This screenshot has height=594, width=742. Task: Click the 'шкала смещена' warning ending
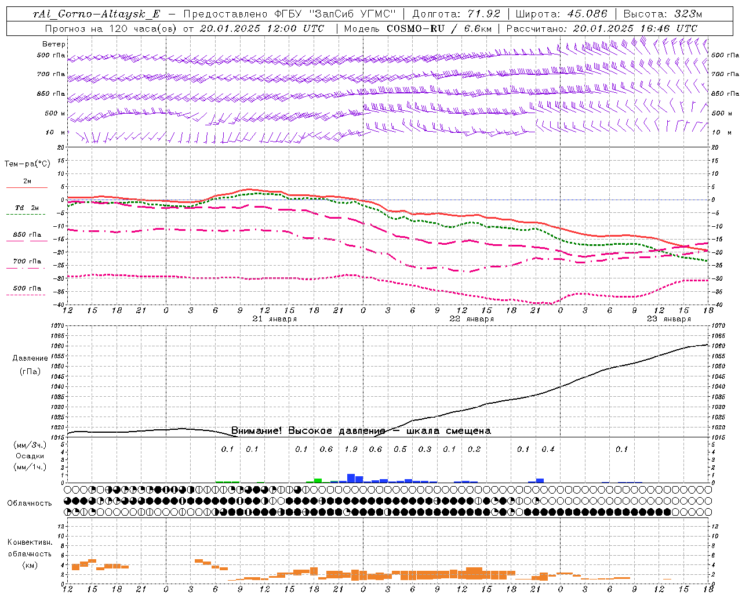449,431
